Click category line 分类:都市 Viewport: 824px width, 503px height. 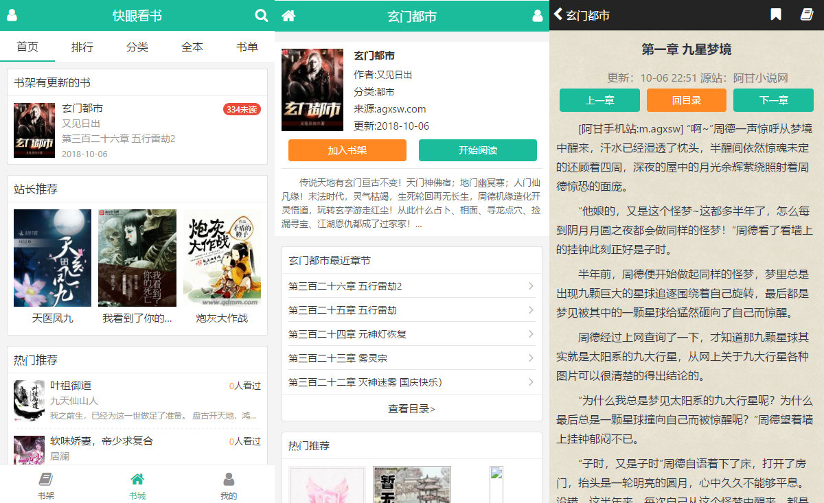(374, 91)
